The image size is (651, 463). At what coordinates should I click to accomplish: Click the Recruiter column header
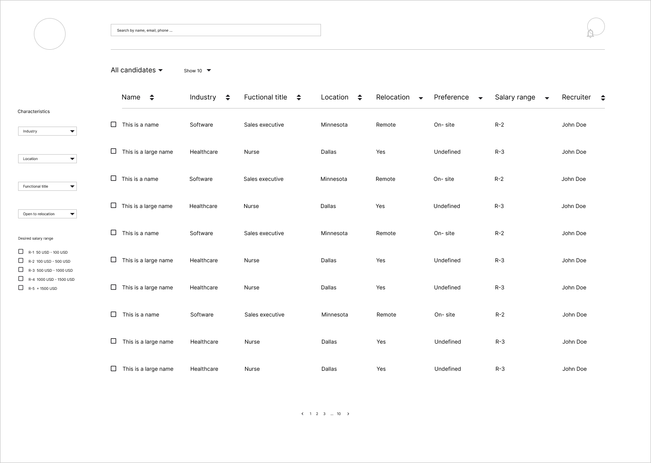(x=576, y=97)
